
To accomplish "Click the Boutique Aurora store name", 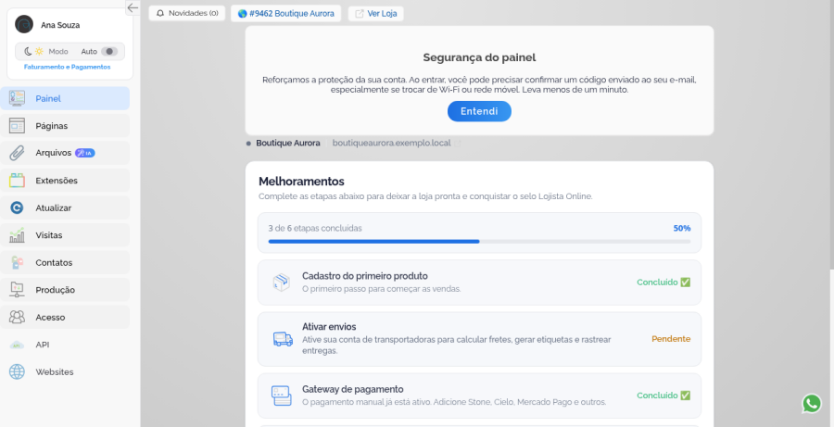I will (x=288, y=143).
